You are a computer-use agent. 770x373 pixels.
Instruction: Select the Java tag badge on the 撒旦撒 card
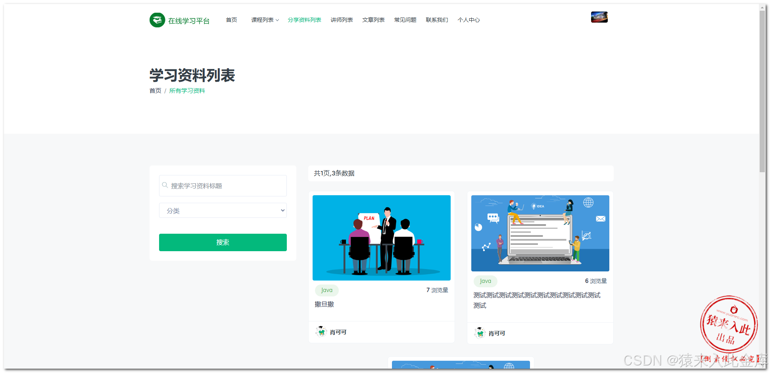point(326,290)
